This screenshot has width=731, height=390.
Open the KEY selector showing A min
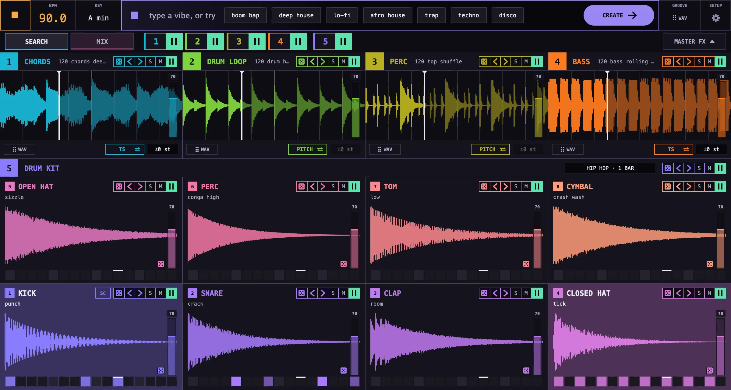tap(99, 15)
